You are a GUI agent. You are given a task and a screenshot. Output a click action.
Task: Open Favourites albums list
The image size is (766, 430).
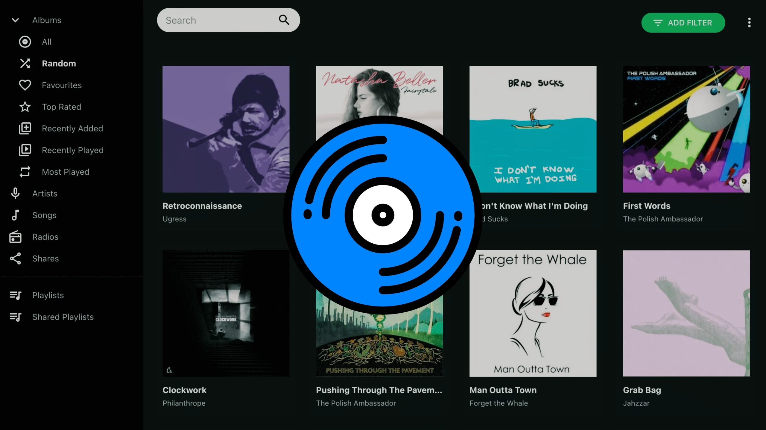62,85
